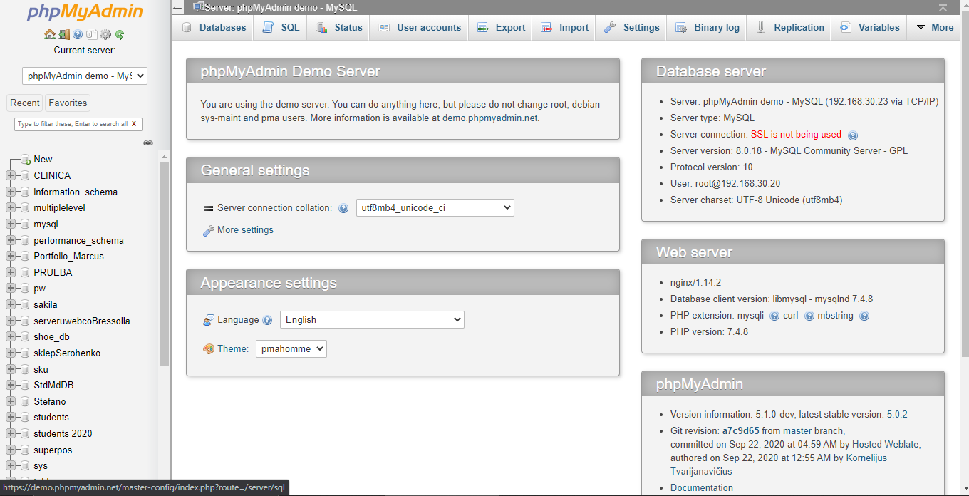969x496 pixels.
Task: Click the Log out door icon
Action: [x=64, y=34]
